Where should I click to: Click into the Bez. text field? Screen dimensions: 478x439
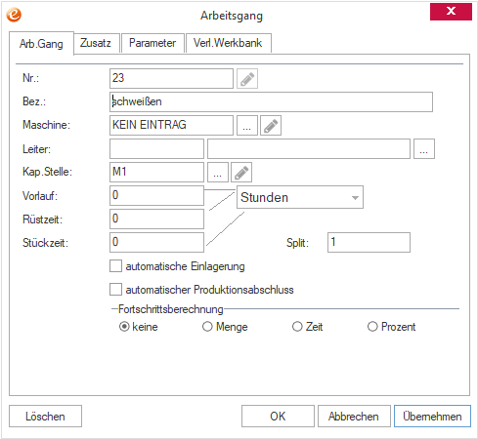271,101
